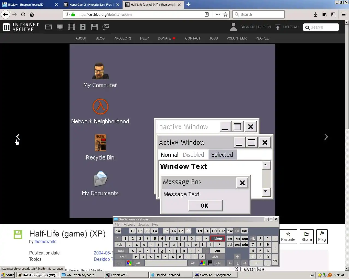The width and height of the screenshot is (349, 279).
Task: Toggle reader view icon in address bar
Action: [x=207, y=14]
